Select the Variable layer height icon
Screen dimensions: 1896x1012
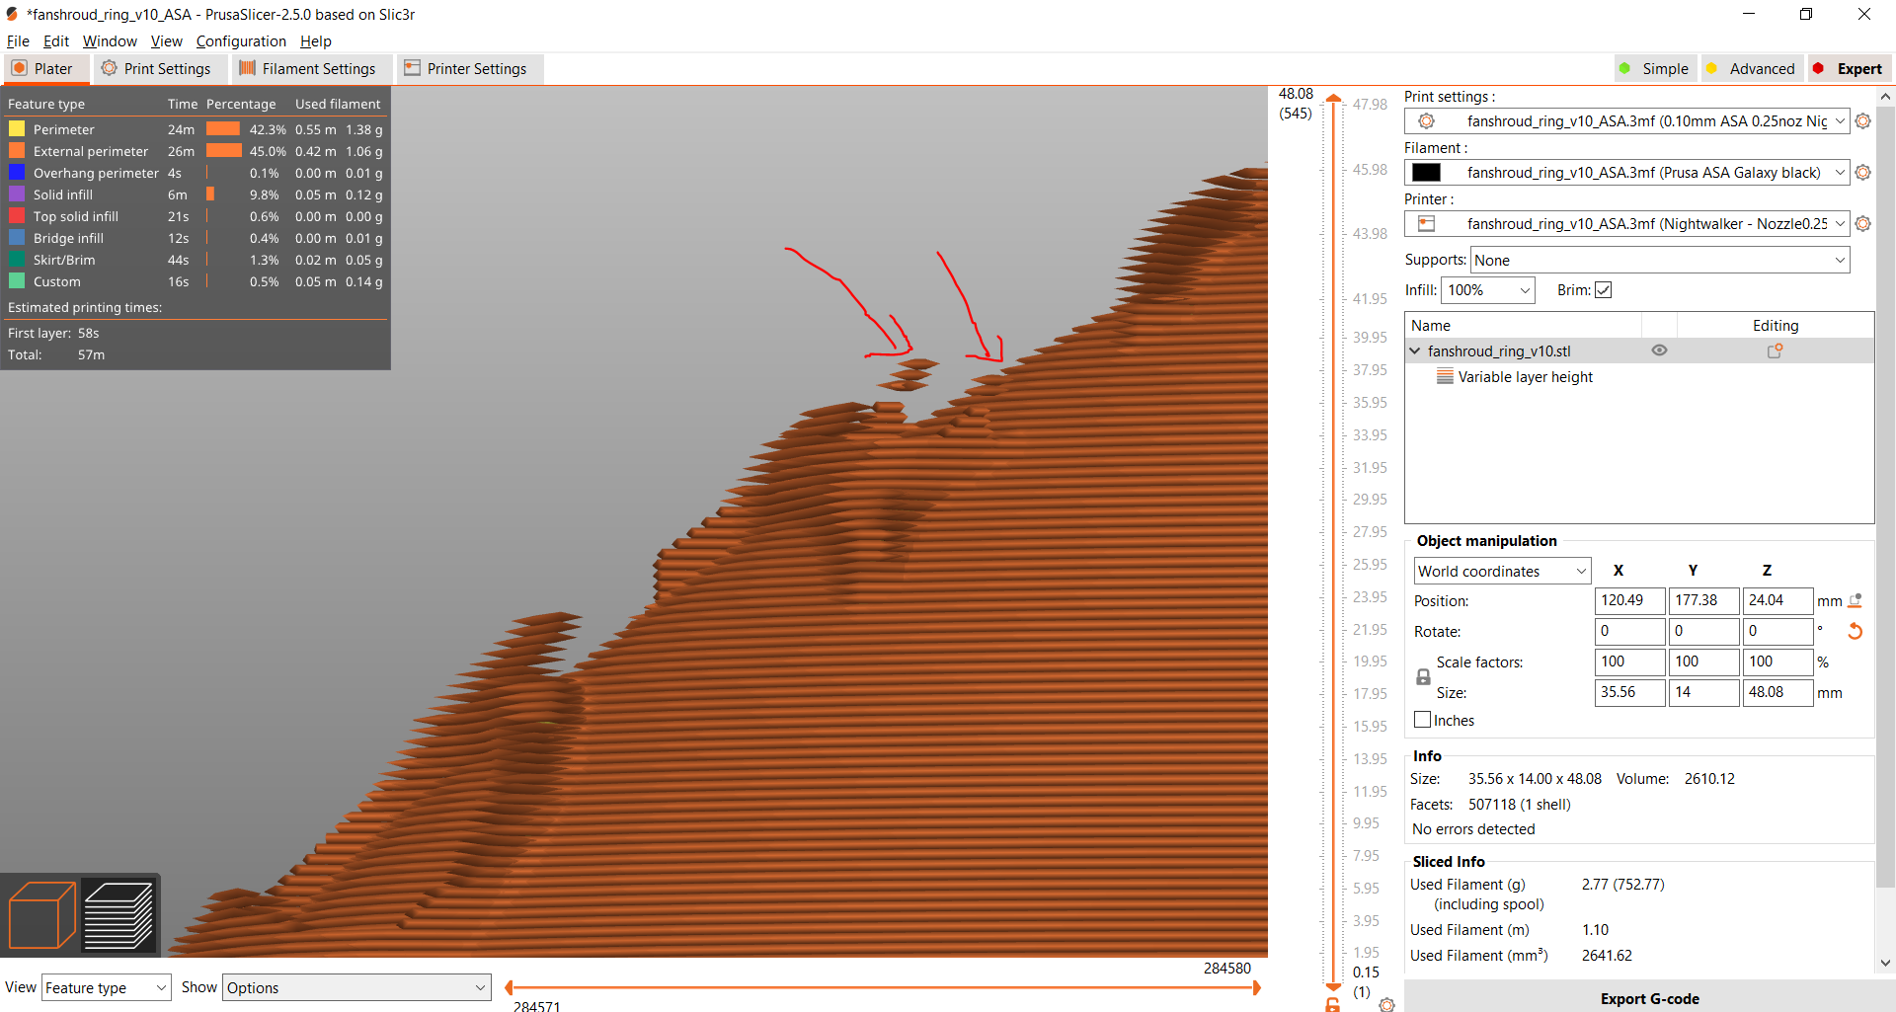click(1445, 376)
